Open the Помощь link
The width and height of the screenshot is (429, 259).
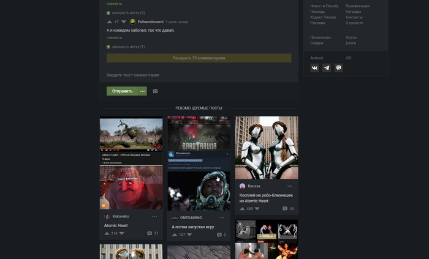coord(317,12)
